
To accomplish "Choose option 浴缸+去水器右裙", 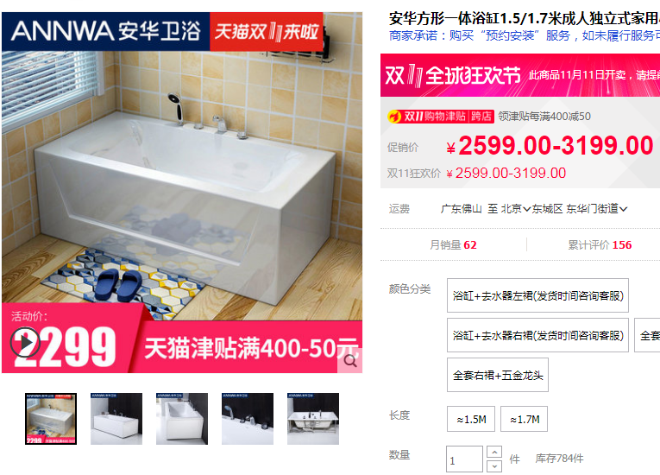I will 538,335.
